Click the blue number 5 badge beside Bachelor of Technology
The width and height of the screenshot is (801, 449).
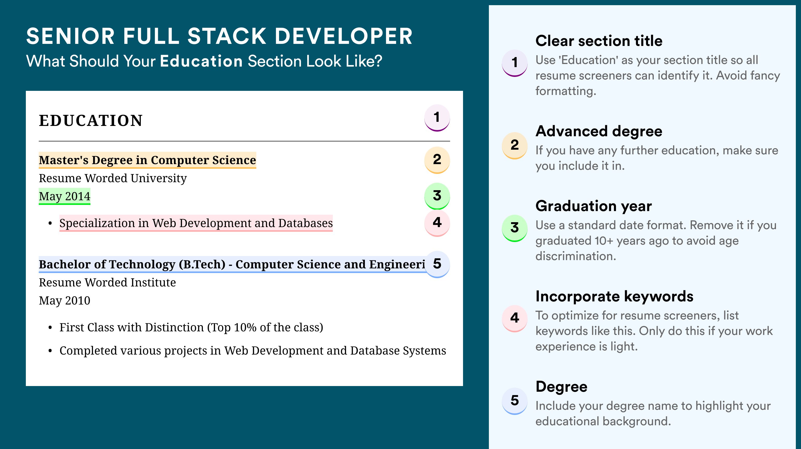437,264
